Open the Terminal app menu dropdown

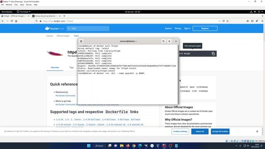point(24,12)
